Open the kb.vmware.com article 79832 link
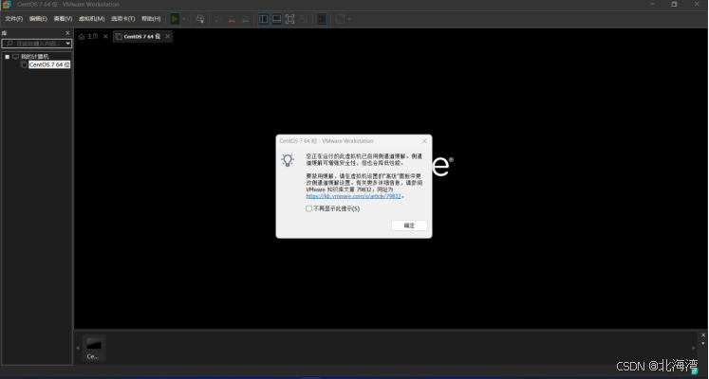This screenshot has width=709, height=379. tap(354, 196)
